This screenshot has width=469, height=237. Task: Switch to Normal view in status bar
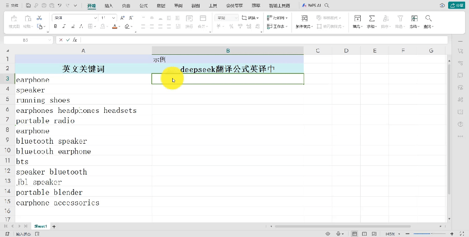coord(355,234)
